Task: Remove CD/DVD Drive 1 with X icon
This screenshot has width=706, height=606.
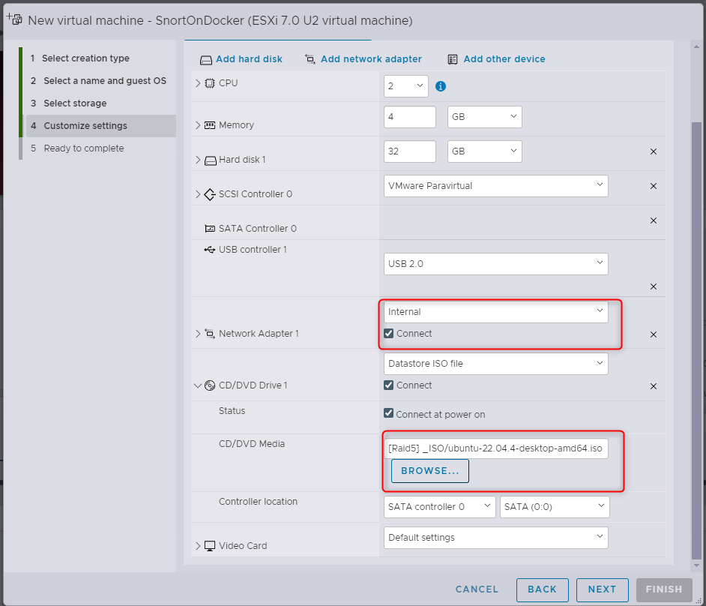Action: pyautogui.click(x=653, y=386)
